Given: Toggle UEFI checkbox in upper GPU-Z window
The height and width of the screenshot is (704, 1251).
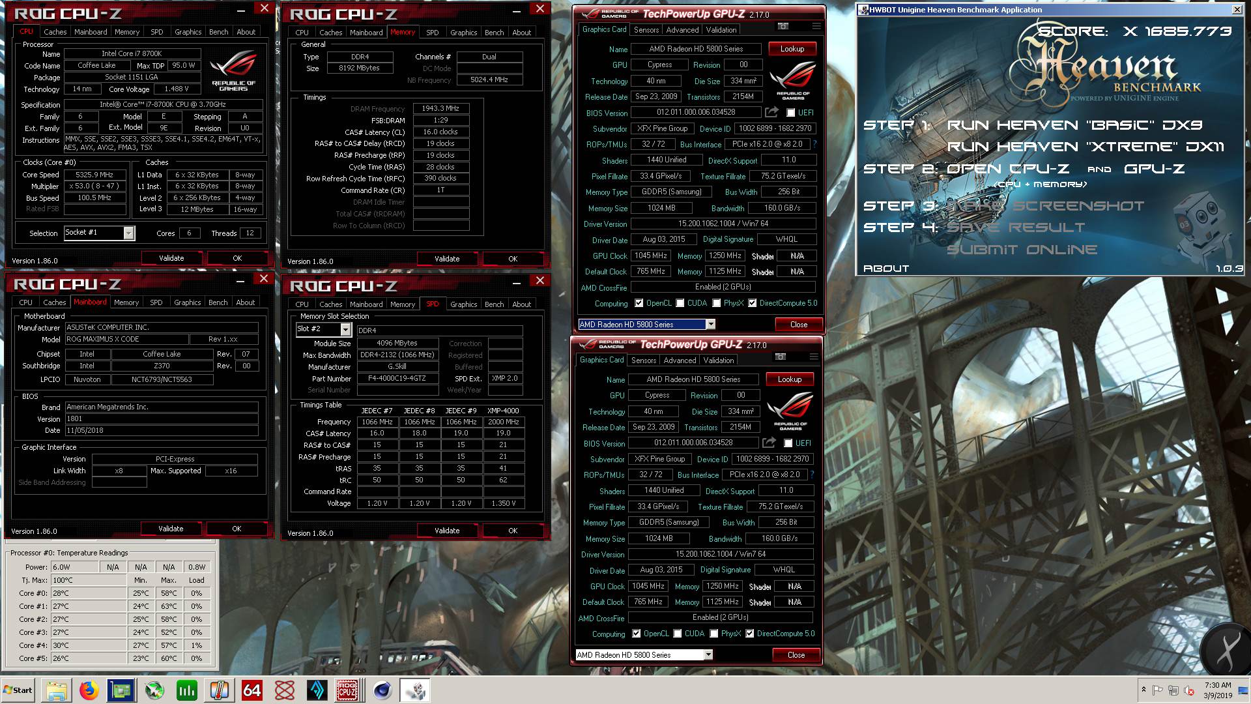Looking at the screenshot, I should (x=790, y=113).
